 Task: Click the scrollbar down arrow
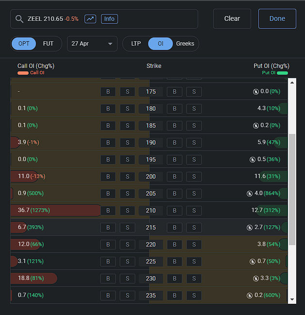click(x=292, y=299)
